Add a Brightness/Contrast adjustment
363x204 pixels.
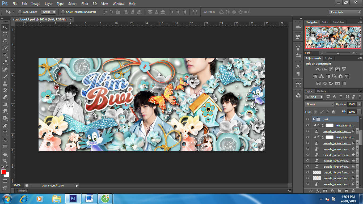[318, 69]
